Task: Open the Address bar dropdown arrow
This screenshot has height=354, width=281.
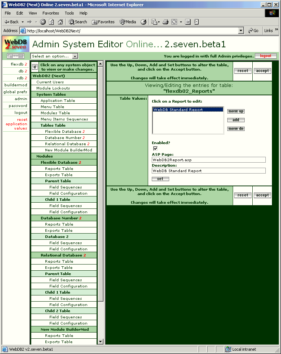Action: click(241, 31)
